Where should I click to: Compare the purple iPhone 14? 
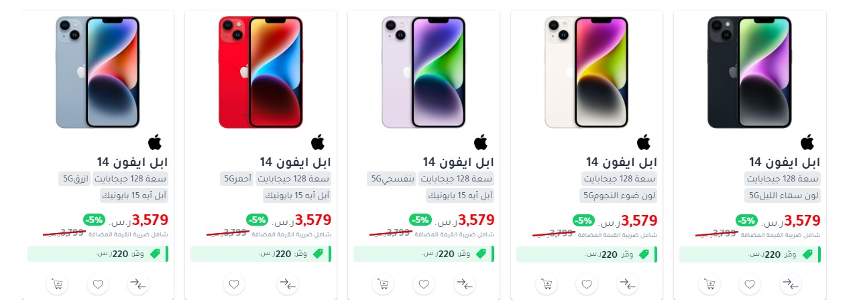(x=464, y=284)
